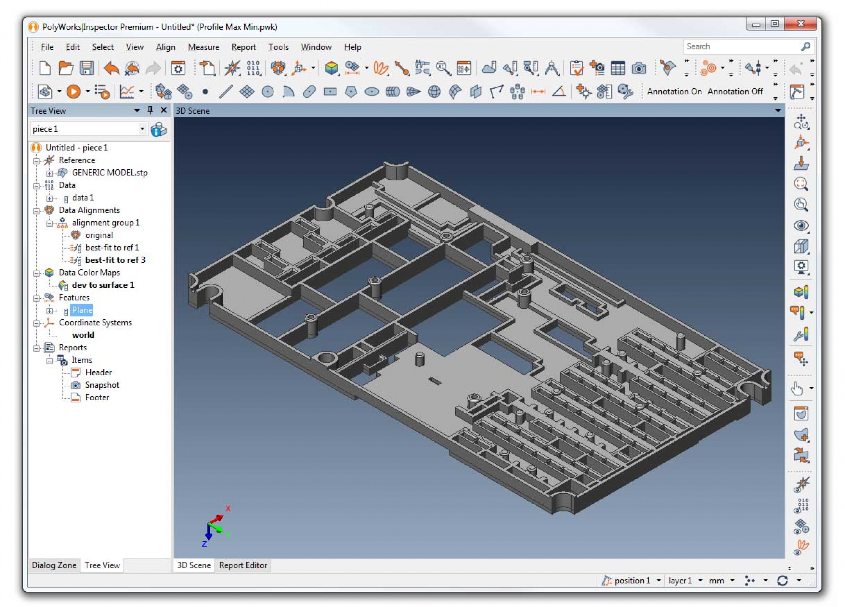Select dev to surface 1 color map
This screenshot has width=845, height=607.
[x=103, y=285]
